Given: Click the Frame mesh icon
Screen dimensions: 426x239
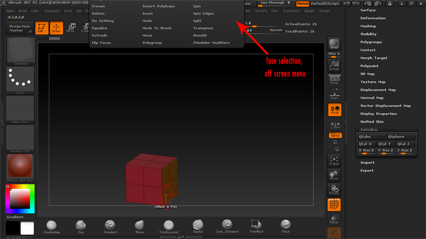Looking at the screenshot, I should click(334, 161).
